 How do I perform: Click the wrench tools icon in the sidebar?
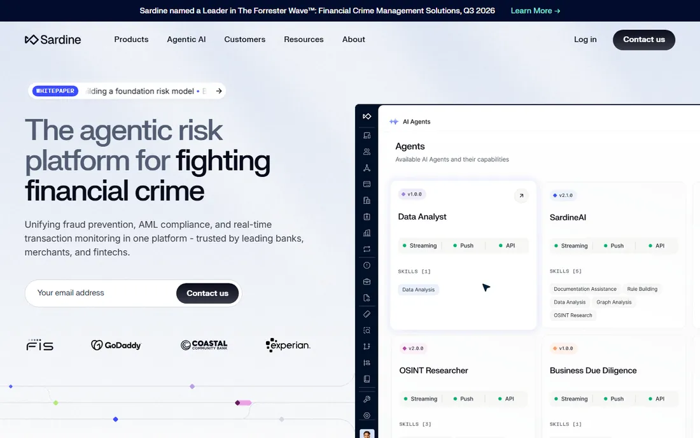tap(367, 399)
